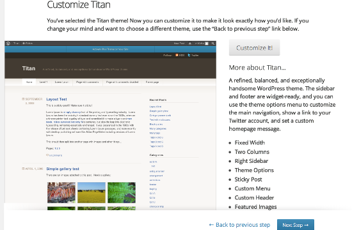Click the Customize It! button
This screenshot has width=352, height=230.
point(254,48)
